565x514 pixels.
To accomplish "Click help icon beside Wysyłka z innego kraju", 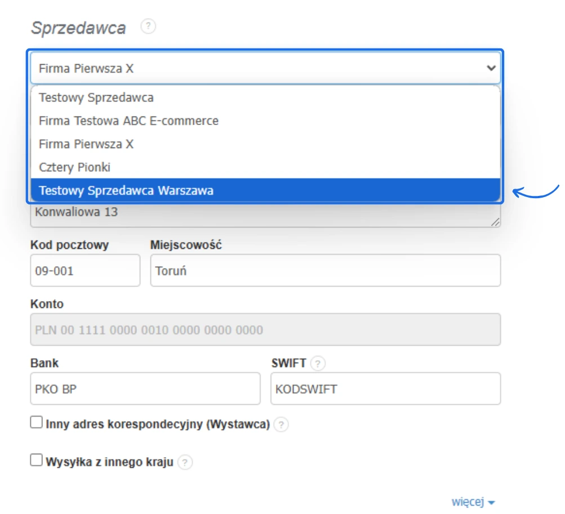I will (x=185, y=462).
